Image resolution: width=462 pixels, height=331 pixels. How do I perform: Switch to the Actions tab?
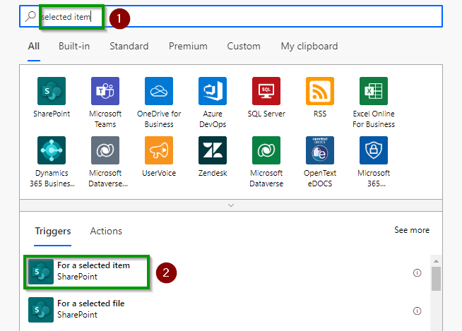coord(106,231)
